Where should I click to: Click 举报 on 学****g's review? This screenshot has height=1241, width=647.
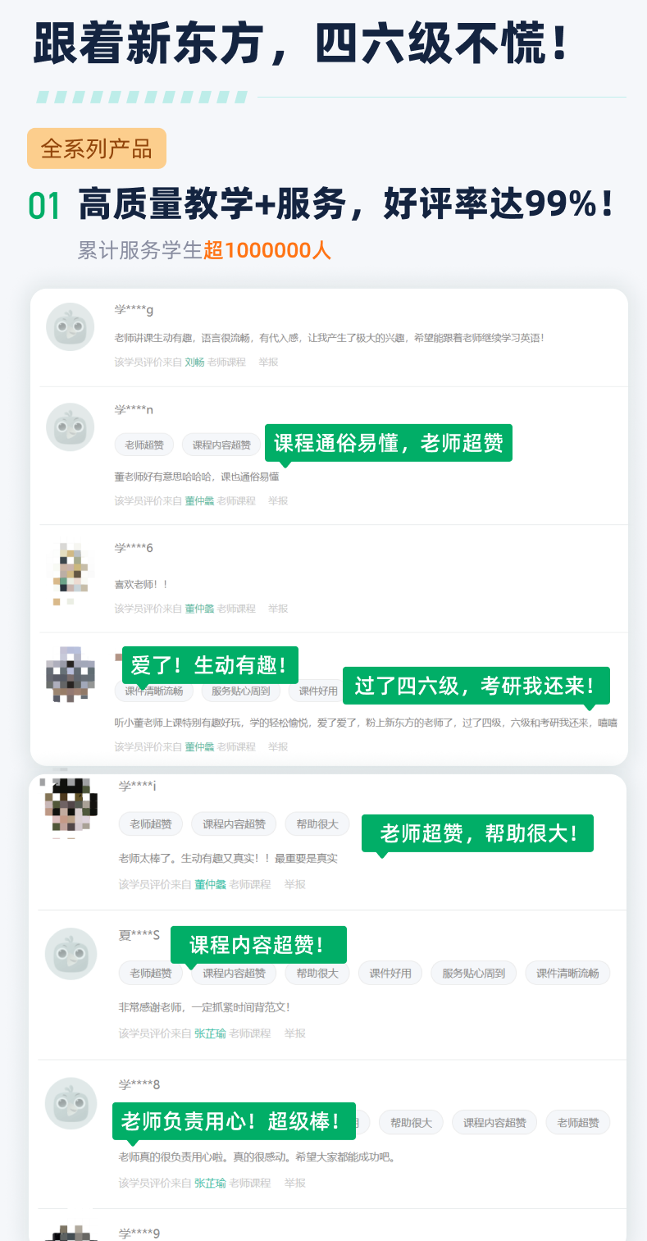point(268,362)
